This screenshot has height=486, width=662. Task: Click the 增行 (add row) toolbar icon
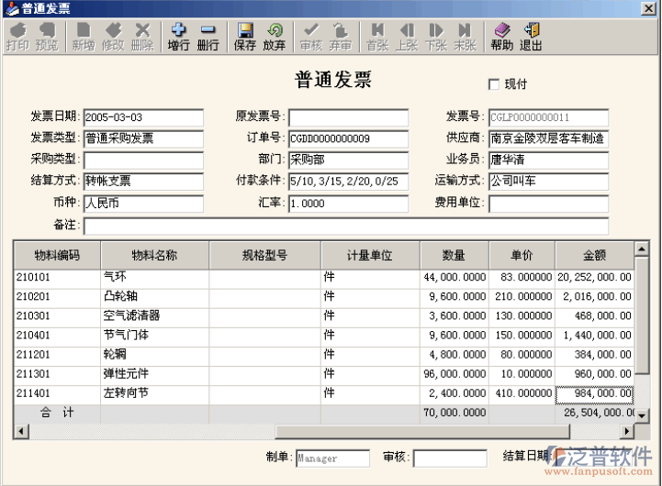[x=178, y=37]
